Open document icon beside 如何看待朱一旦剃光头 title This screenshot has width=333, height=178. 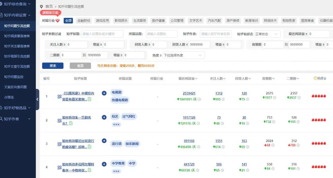pos(71,123)
